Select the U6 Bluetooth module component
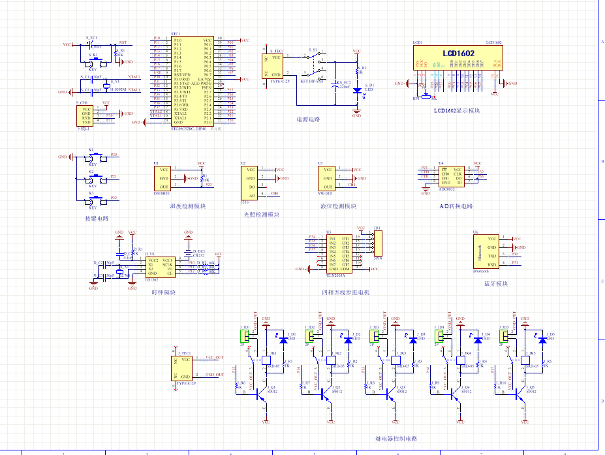 pyautogui.click(x=486, y=251)
